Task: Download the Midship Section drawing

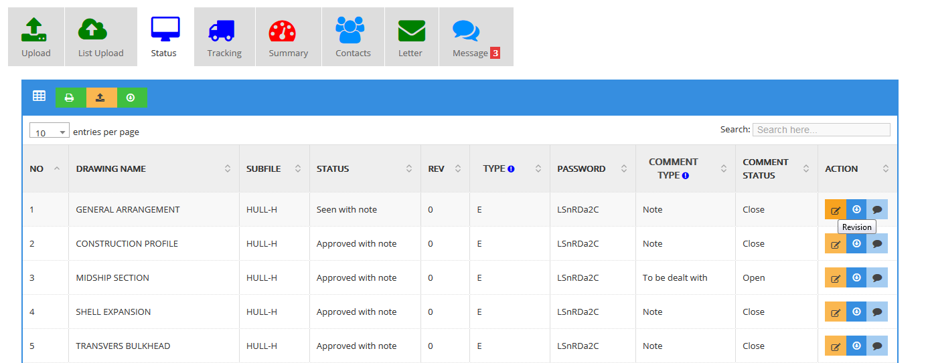Action: click(x=856, y=277)
